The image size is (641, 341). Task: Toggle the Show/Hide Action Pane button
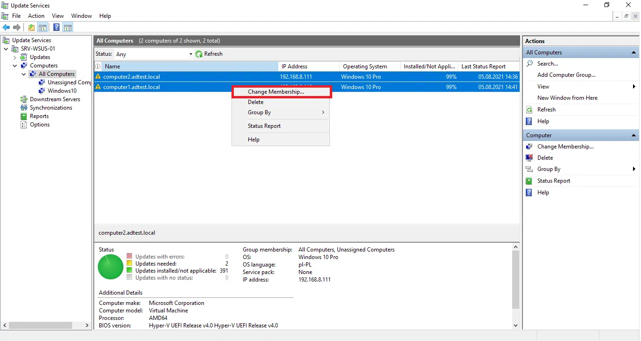[x=68, y=28]
